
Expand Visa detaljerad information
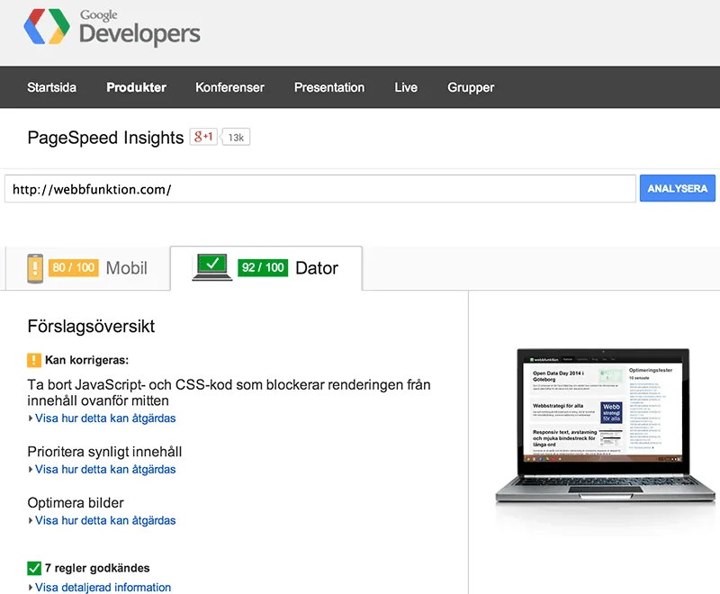[100, 587]
